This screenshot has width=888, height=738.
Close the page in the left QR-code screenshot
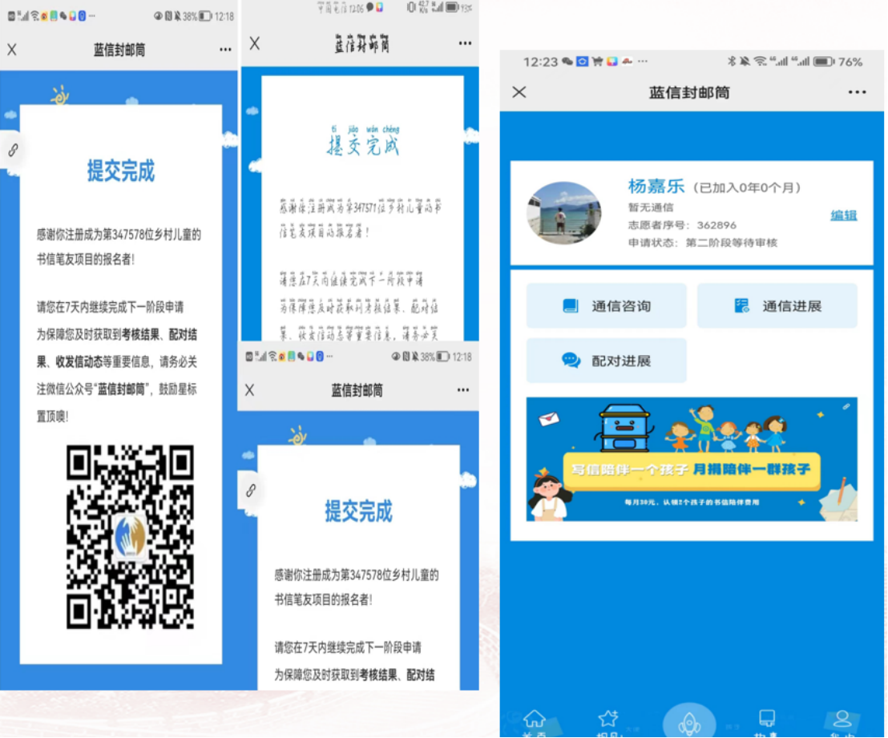click(x=12, y=50)
